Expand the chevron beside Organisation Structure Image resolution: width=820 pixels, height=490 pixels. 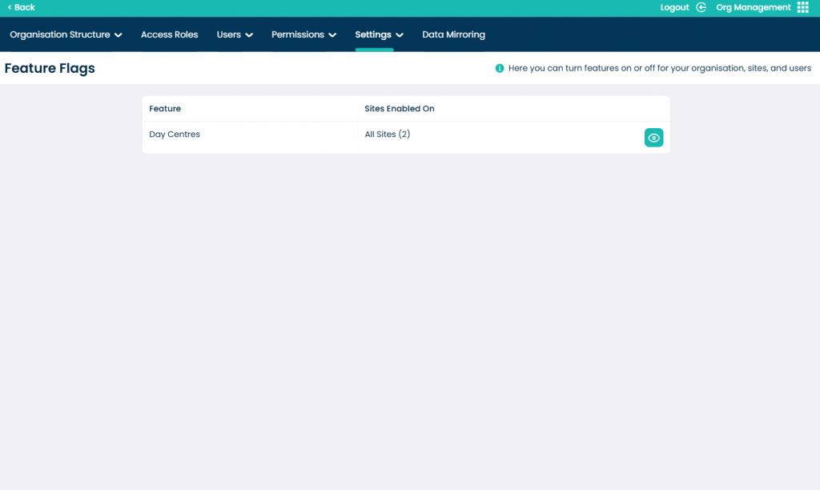[x=119, y=35]
